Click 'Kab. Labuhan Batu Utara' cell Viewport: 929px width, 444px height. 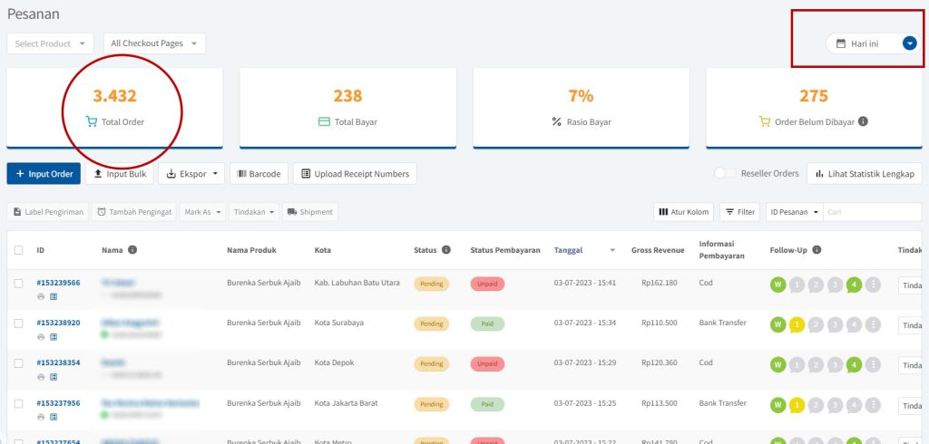point(357,283)
